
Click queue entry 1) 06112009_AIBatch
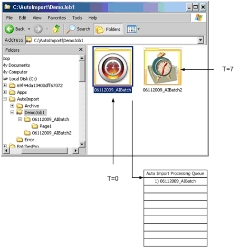(x=175, y=181)
